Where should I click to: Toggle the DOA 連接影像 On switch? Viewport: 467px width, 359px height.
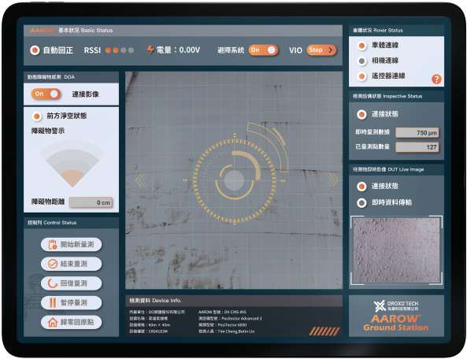pyautogui.click(x=46, y=94)
